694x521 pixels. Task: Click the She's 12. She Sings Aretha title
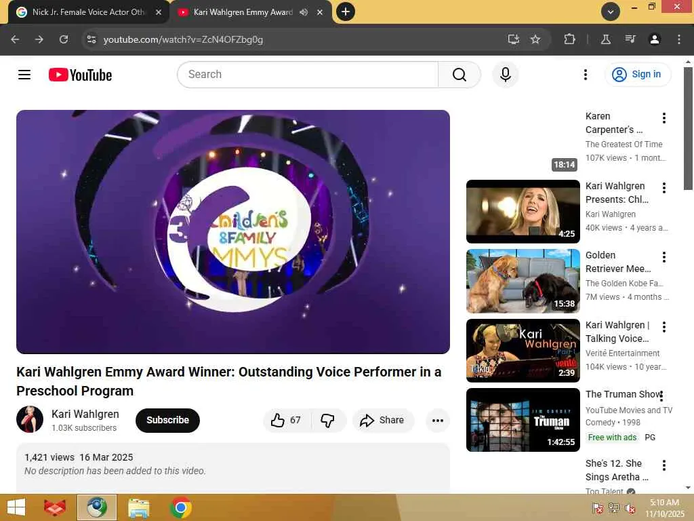617,470
